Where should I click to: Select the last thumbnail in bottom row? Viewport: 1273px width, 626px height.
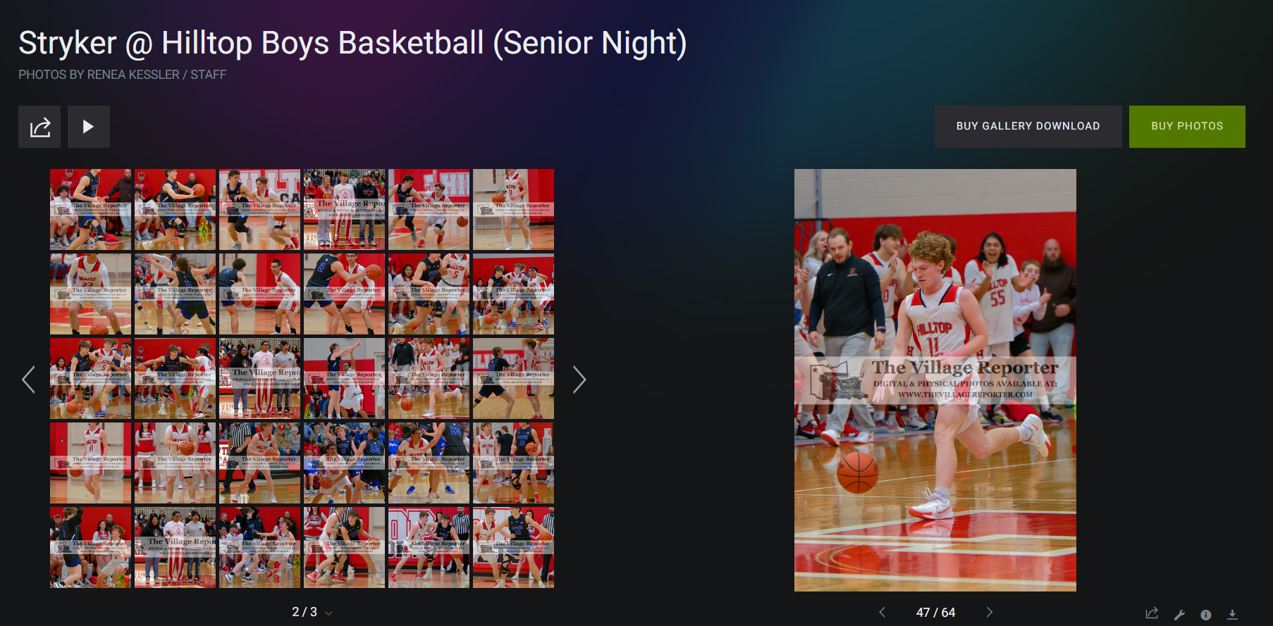pos(513,547)
